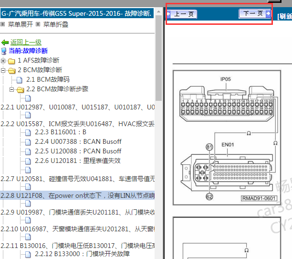This screenshot has width=292, height=259.
Task: Click page icon of 2.2.12 B133000
Action: (x=28, y=254)
